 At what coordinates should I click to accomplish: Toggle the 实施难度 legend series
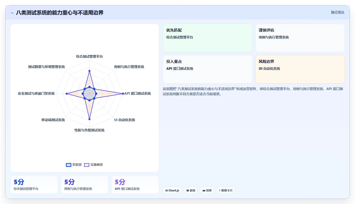coord(94,165)
